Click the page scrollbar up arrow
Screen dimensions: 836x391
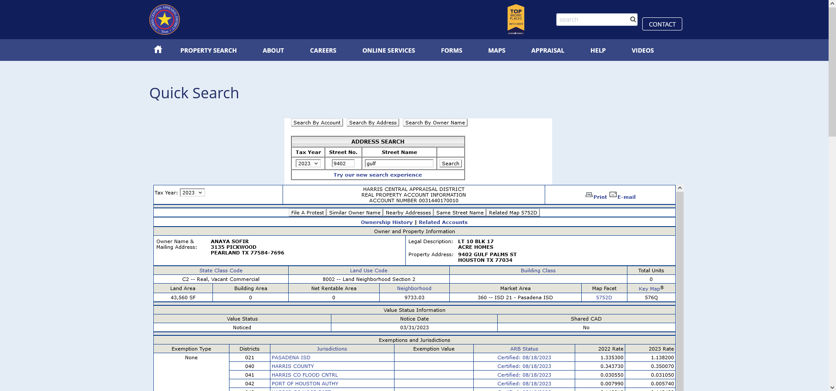point(832,3)
